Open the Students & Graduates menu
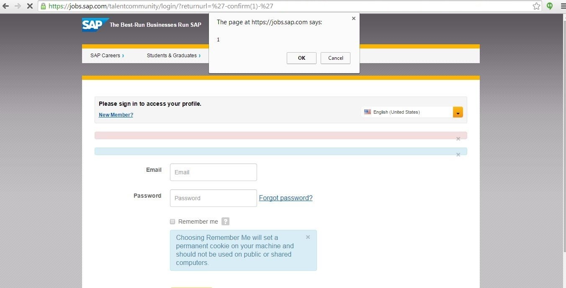 174,56
